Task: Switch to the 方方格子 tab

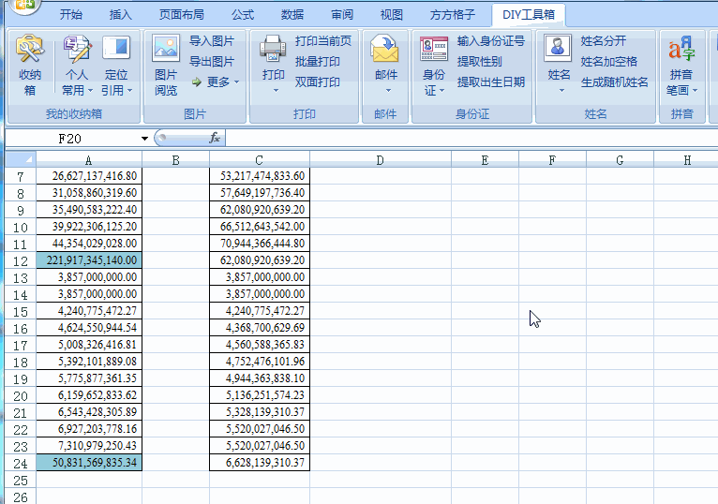Action: 453,15
